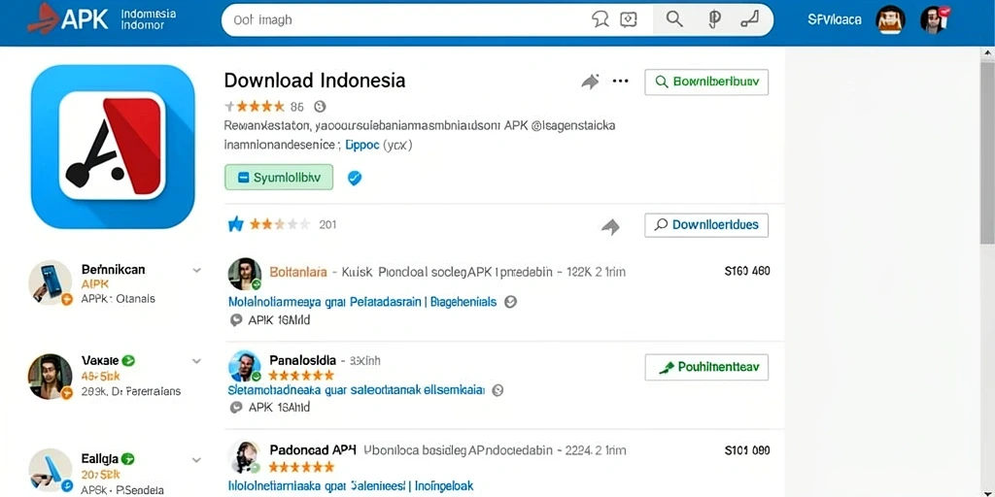Click green badge next to Ealigia
Viewport: 995px width, 497px height.
coord(128,459)
